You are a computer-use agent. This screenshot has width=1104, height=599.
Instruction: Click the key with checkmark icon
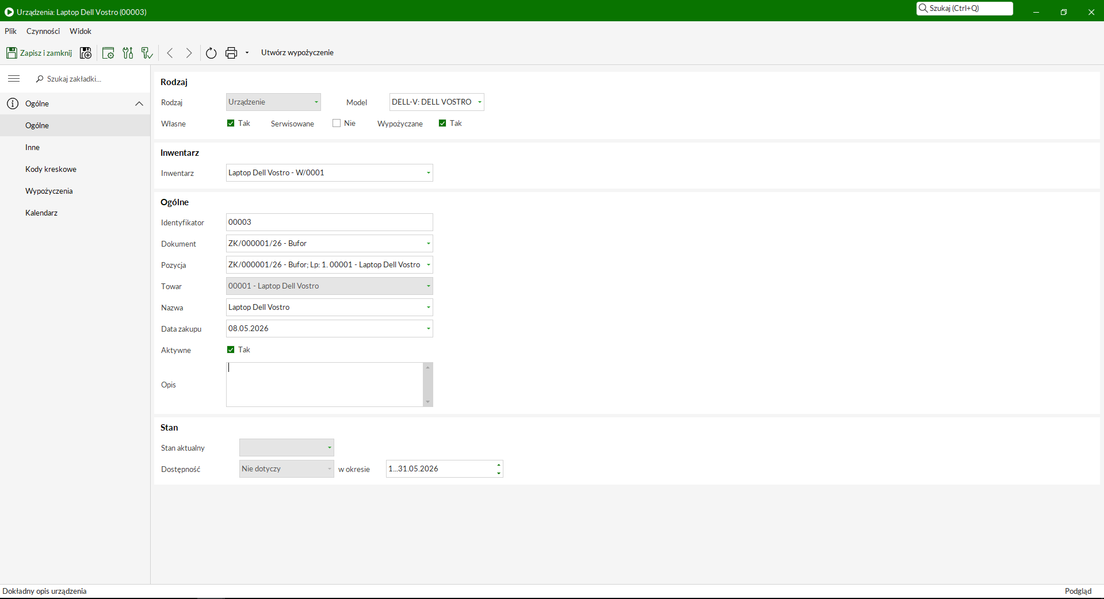(x=147, y=53)
